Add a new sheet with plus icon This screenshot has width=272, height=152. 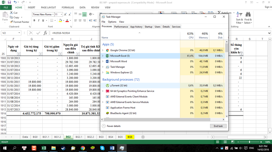coord(143,137)
